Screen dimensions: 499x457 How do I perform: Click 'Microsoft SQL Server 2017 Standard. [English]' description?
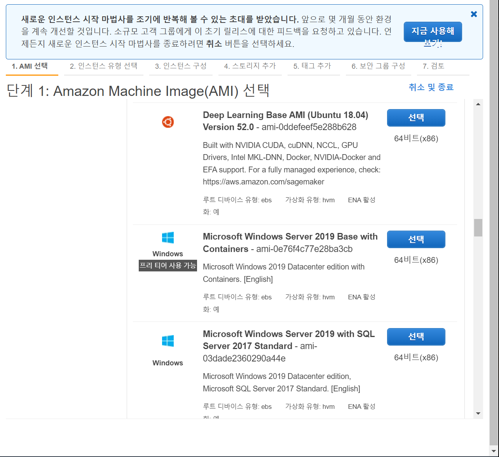tap(281, 389)
